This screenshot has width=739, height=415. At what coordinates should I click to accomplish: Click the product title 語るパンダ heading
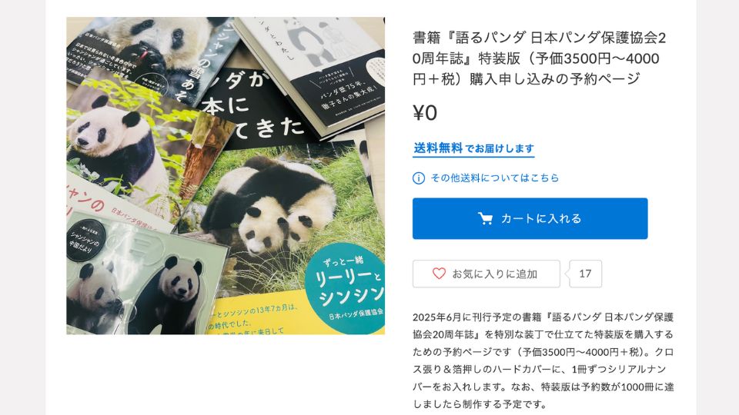[539, 58]
